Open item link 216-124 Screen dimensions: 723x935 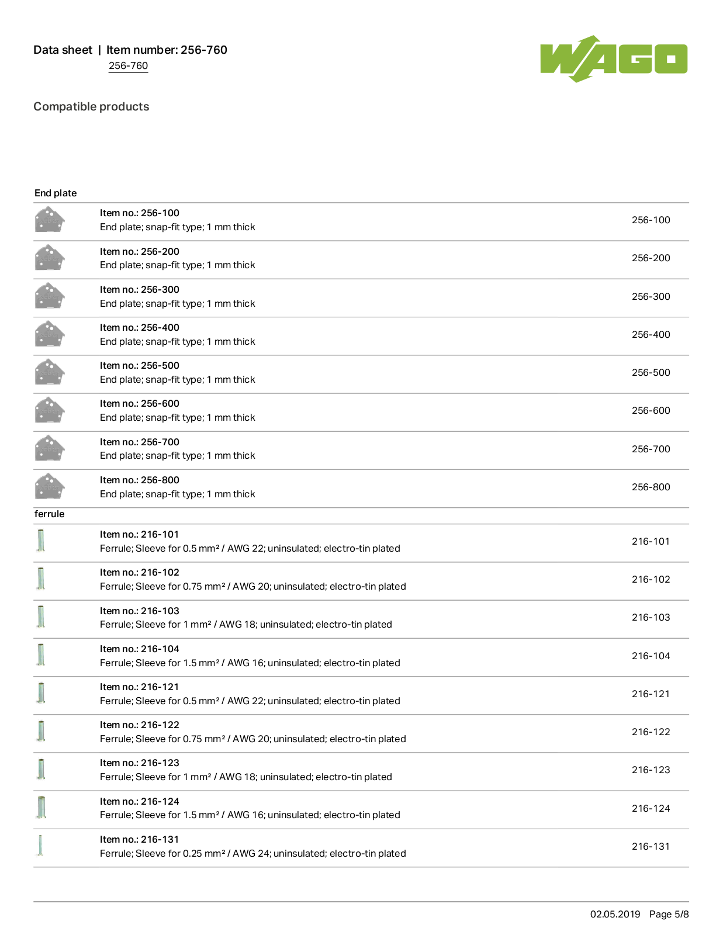coord(651,809)
